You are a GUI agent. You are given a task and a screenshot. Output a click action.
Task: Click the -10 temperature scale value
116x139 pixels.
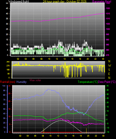click(108, 128)
